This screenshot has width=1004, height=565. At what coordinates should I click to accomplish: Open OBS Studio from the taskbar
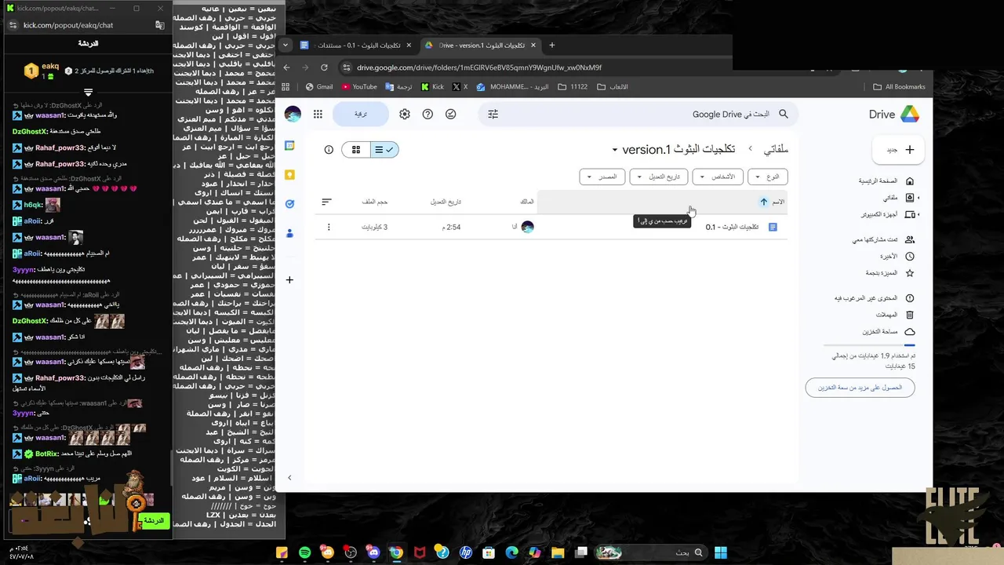tap(351, 552)
